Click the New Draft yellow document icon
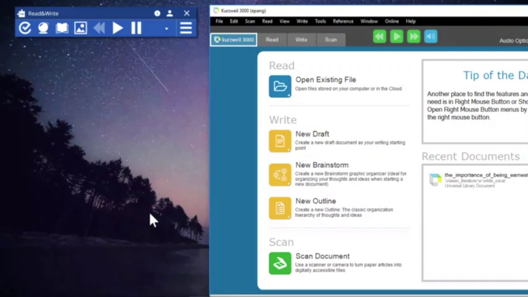This screenshot has height=297, width=528. click(x=280, y=141)
